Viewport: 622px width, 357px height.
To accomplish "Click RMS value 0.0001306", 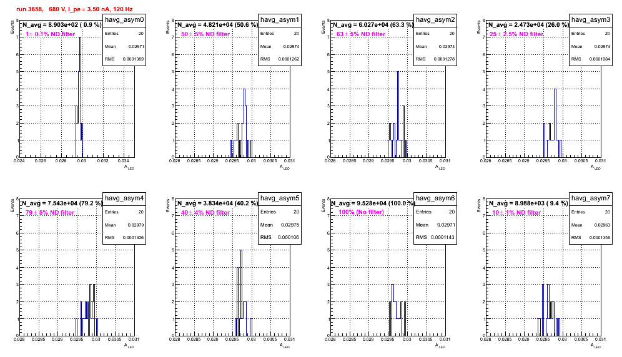I will point(133,238).
